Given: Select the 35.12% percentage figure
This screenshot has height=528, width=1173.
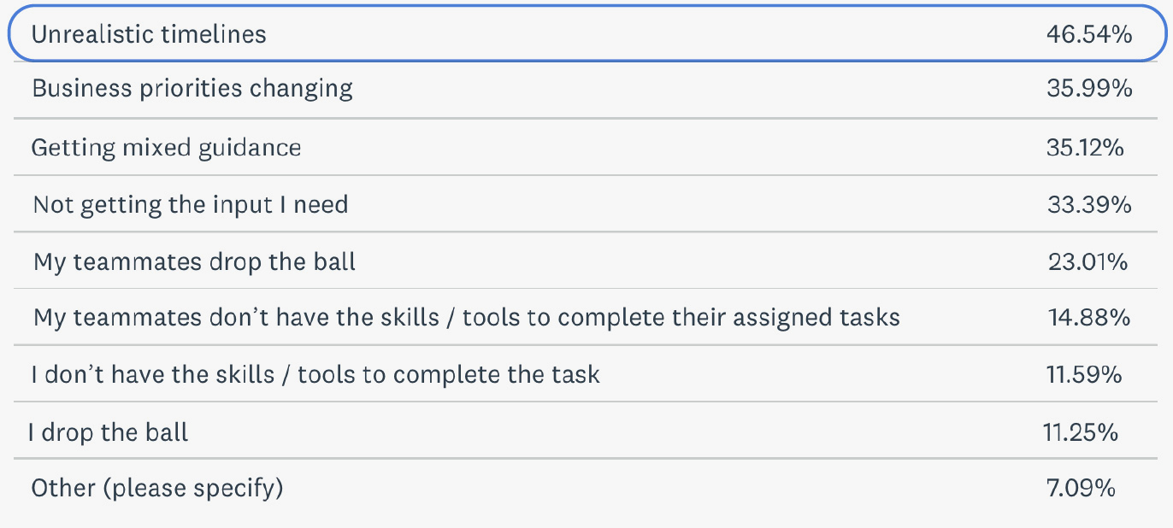Looking at the screenshot, I should [x=1085, y=148].
